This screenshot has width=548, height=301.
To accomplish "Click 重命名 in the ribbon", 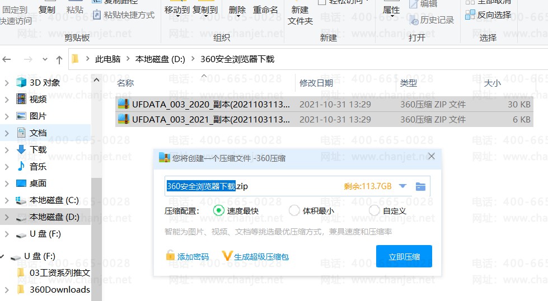I will (265, 11).
